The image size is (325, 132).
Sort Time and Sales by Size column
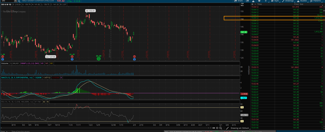tap(301, 4)
